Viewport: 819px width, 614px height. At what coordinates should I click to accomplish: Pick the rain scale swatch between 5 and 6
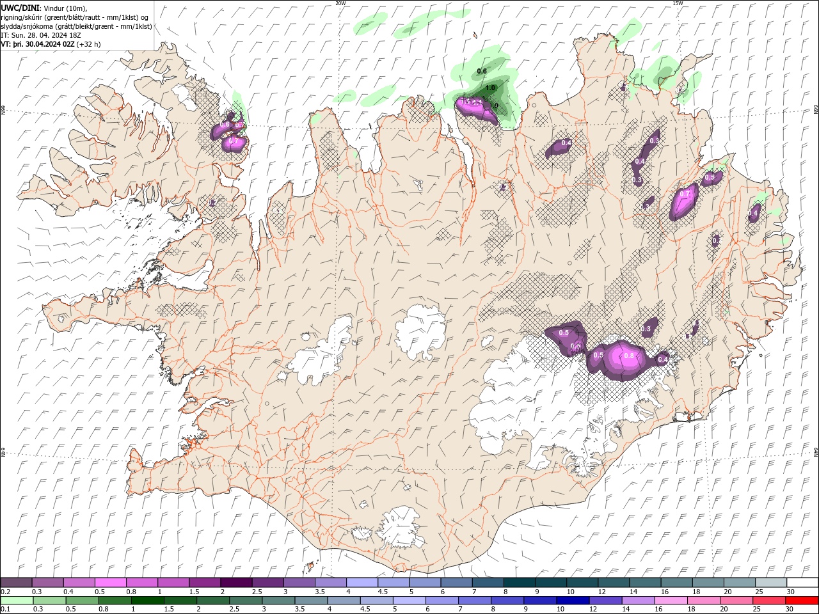409,601
